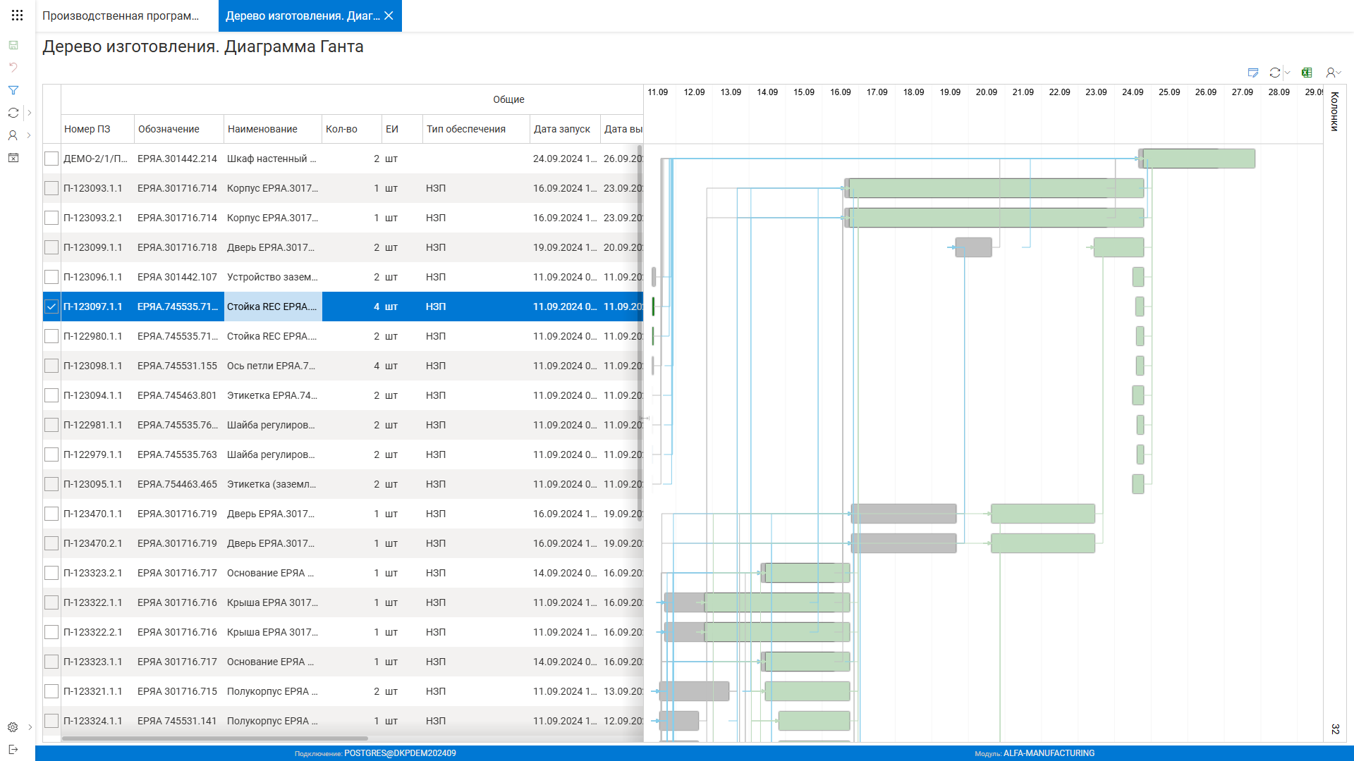Open settings gear at the bottom left
The width and height of the screenshot is (1354, 761).
pyautogui.click(x=13, y=727)
